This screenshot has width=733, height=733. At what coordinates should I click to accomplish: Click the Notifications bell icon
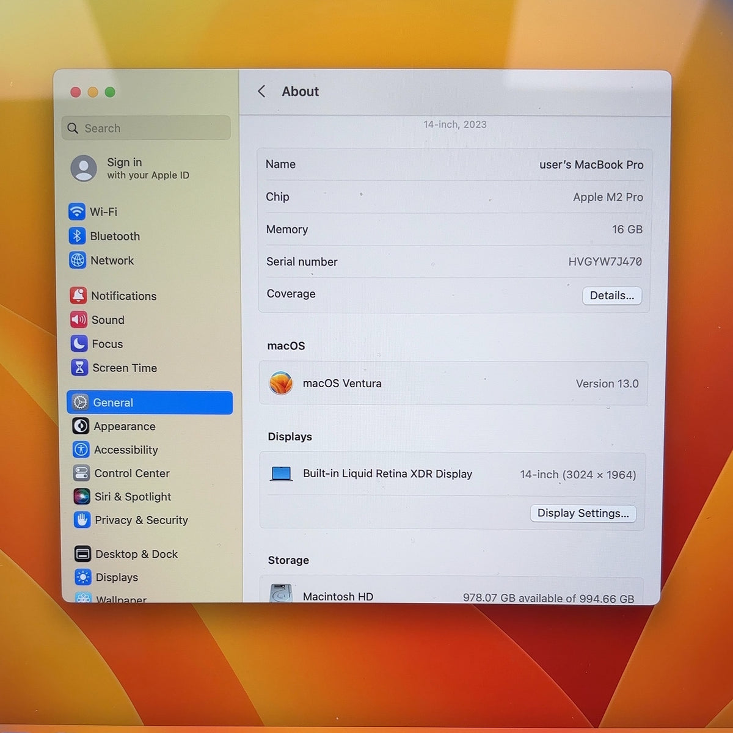[x=78, y=296]
